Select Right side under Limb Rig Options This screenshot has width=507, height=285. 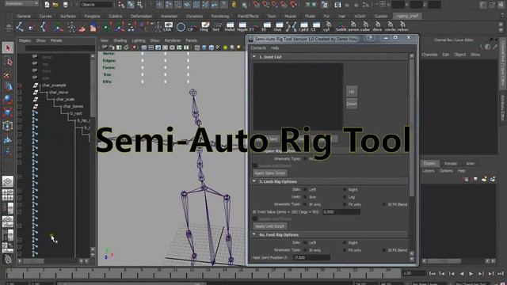coord(345,190)
